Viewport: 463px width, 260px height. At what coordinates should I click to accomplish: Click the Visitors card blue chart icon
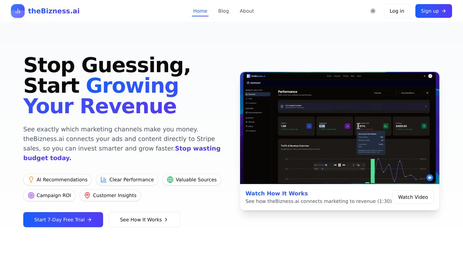click(309, 126)
